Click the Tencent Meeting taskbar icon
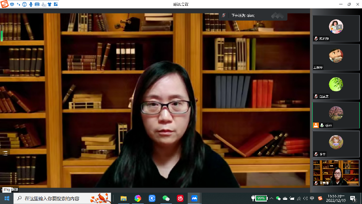 coord(194,198)
